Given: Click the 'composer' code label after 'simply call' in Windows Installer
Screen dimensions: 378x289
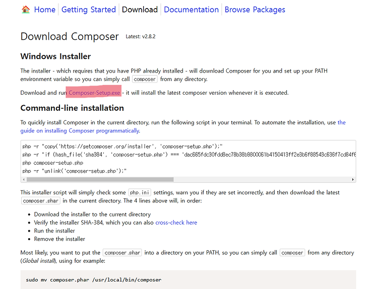Looking at the screenshot, I should click(x=145, y=79).
